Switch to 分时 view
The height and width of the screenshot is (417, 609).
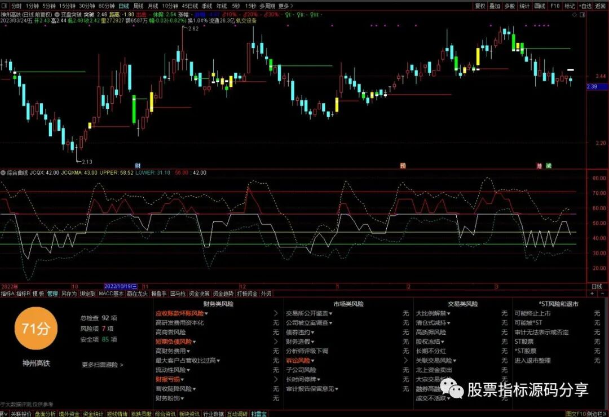pos(16,6)
